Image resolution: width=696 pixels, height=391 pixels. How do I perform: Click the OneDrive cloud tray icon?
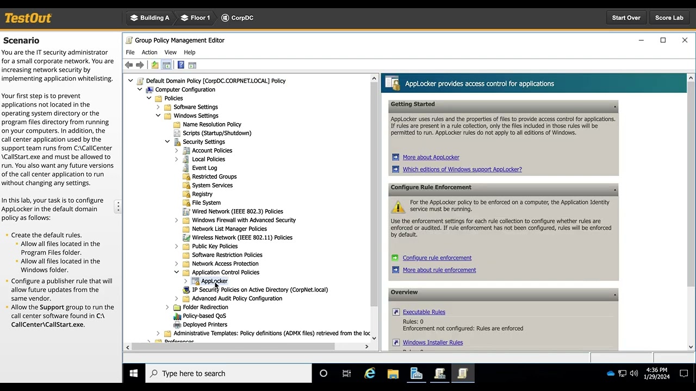click(611, 373)
